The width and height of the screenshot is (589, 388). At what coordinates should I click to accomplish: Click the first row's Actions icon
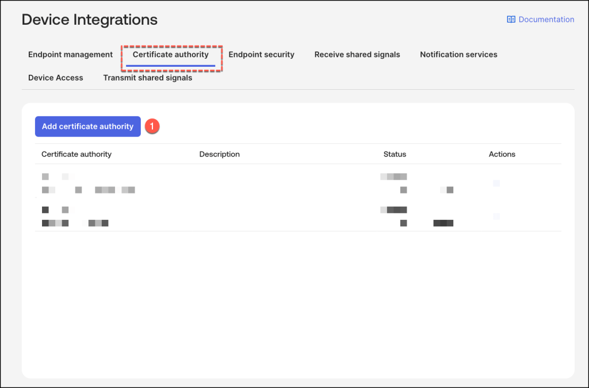[x=496, y=183]
